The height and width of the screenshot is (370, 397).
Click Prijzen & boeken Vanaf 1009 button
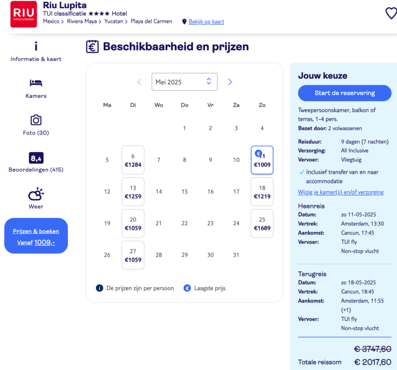(36, 236)
